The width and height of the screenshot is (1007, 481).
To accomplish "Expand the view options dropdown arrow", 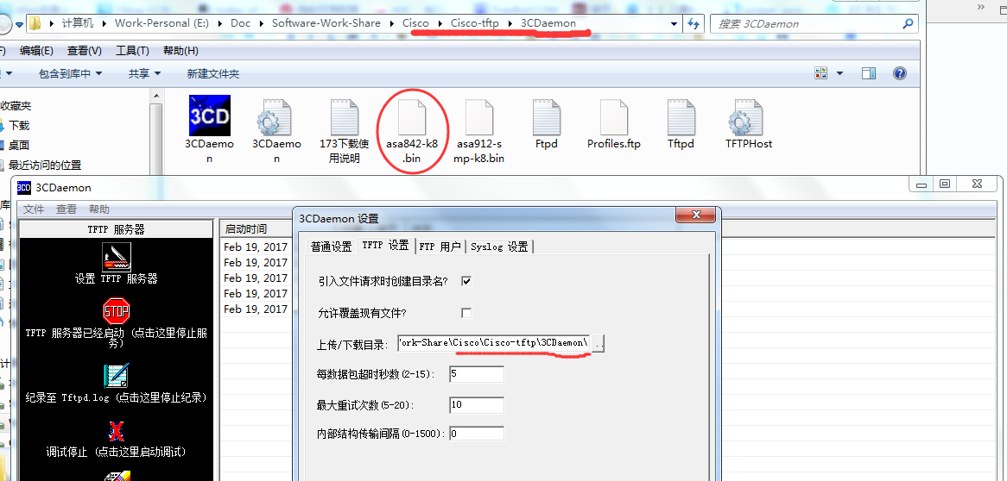I will pos(840,74).
